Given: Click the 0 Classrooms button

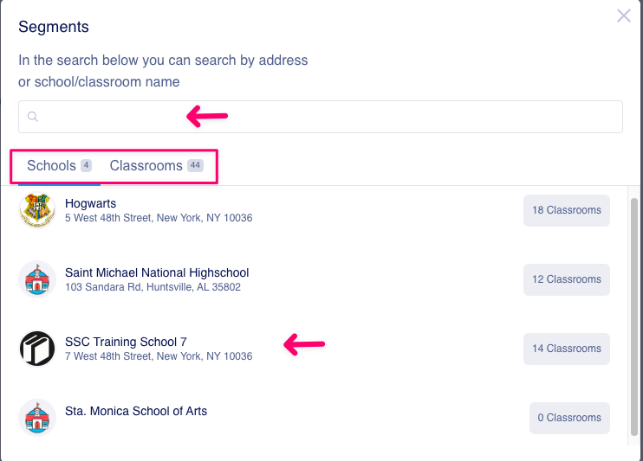Looking at the screenshot, I should (569, 418).
